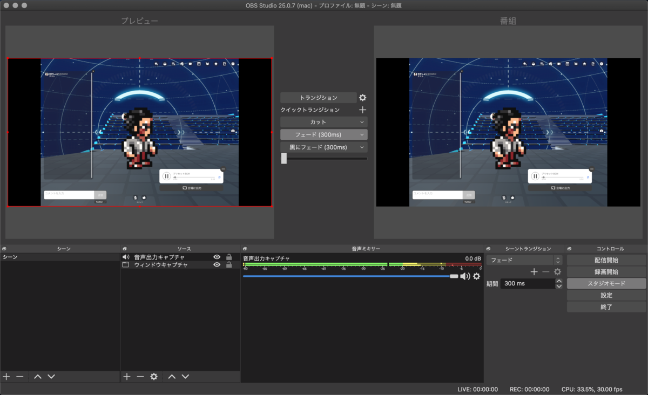
Task: Add a new scene with the plus icon
Action: pos(6,377)
